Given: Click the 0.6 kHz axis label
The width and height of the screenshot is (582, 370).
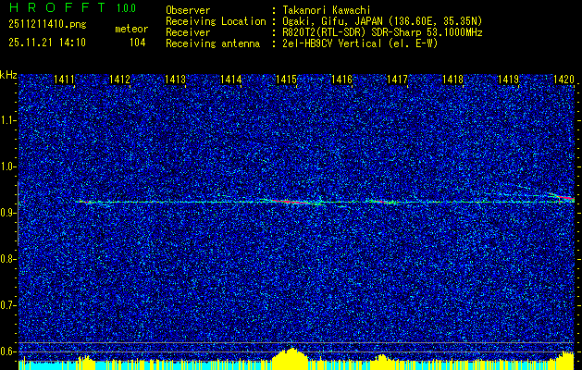Looking at the screenshot, I should pos(7,351).
